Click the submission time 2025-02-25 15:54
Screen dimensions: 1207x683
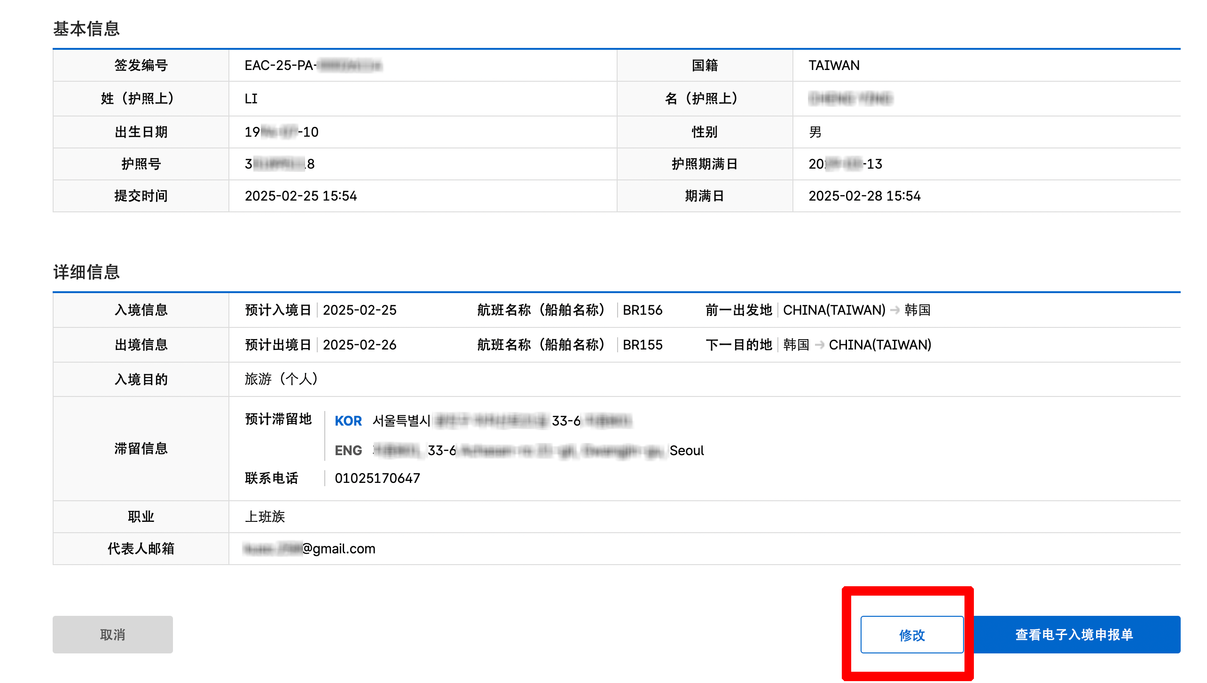click(301, 196)
